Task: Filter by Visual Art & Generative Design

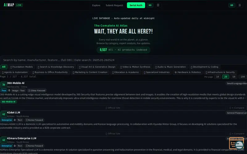Action: [97, 67]
